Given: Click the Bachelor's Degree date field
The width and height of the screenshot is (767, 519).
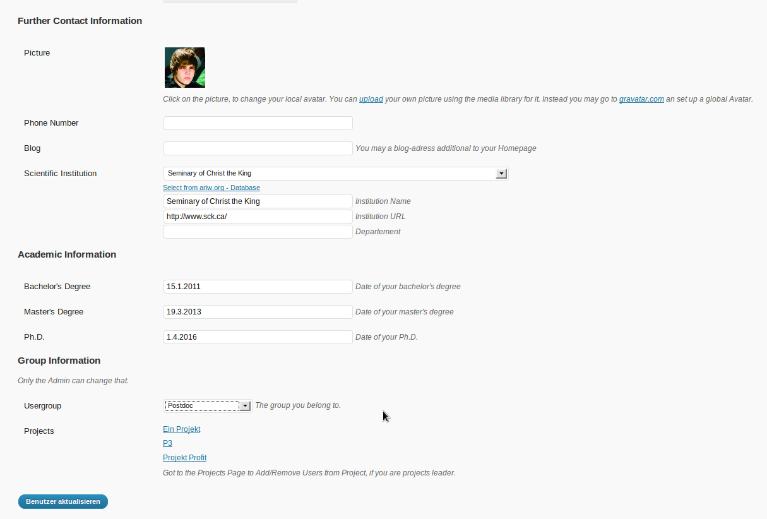Looking at the screenshot, I should (258, 287).
